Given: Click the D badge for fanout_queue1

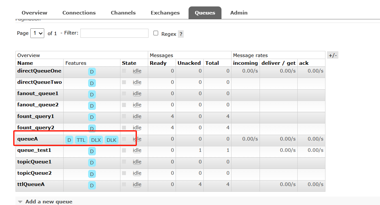Looking at the screenshot, I should point(92,95).
